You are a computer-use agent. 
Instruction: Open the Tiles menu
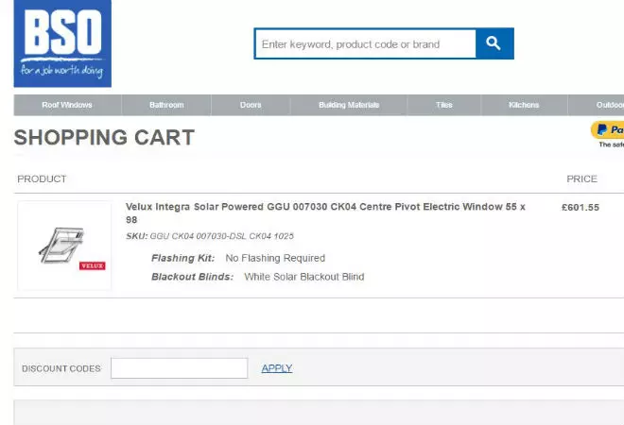pos(443,105)
